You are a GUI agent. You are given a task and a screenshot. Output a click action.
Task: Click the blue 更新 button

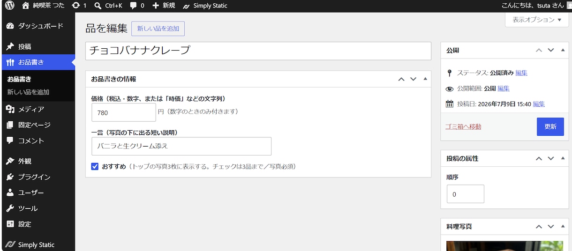click(x=550, y=126)
